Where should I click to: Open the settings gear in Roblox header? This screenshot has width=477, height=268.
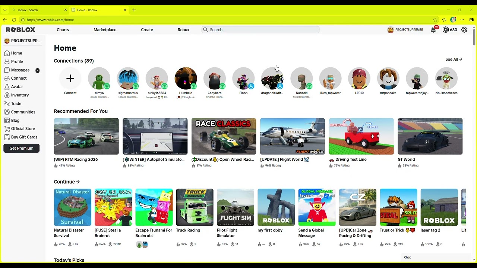coord(464,30)
